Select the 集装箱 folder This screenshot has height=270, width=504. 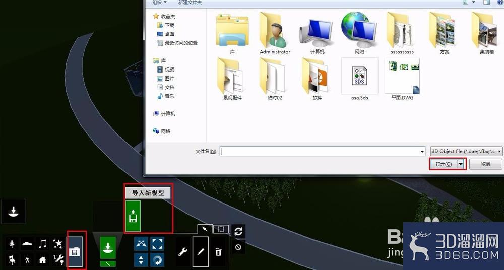(x=487, y=33)
